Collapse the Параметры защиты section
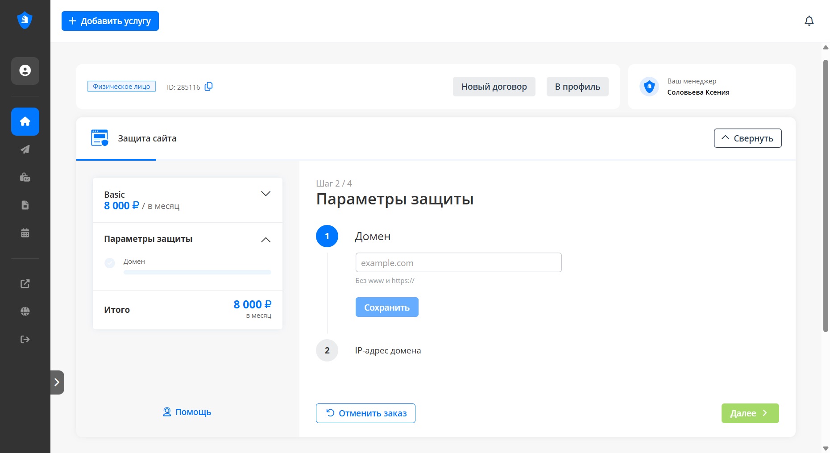 coord(266,240)
